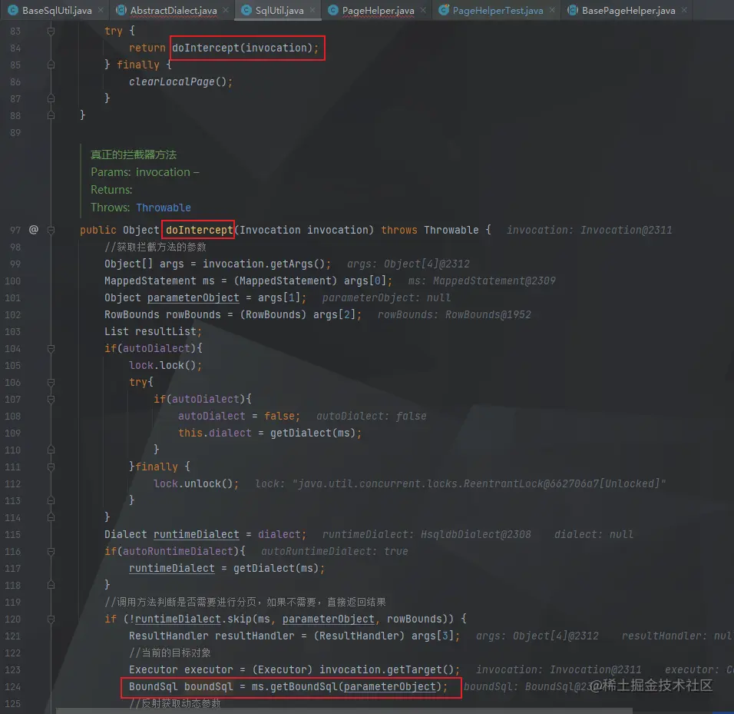
Task: Collapse the inner if(autoDialect) at line 107
Action: pos(51,399)
